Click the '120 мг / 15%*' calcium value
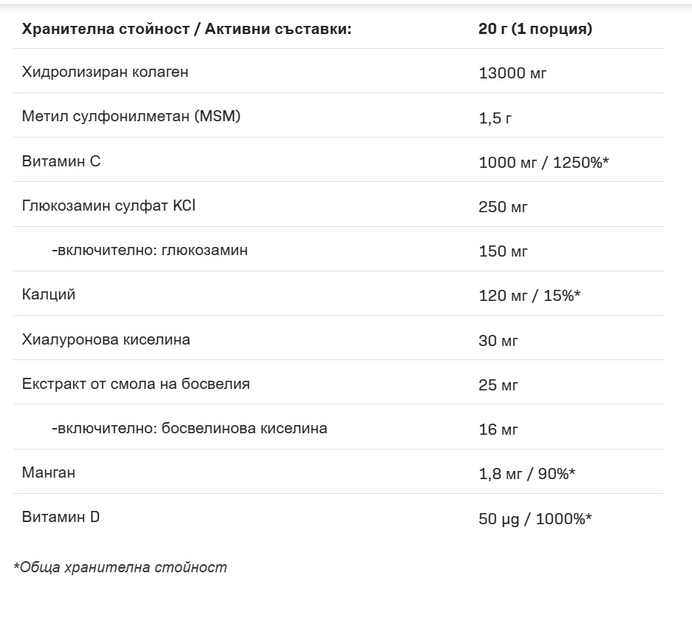The width and height of the screenshot is (692, 627). point(529,296)
